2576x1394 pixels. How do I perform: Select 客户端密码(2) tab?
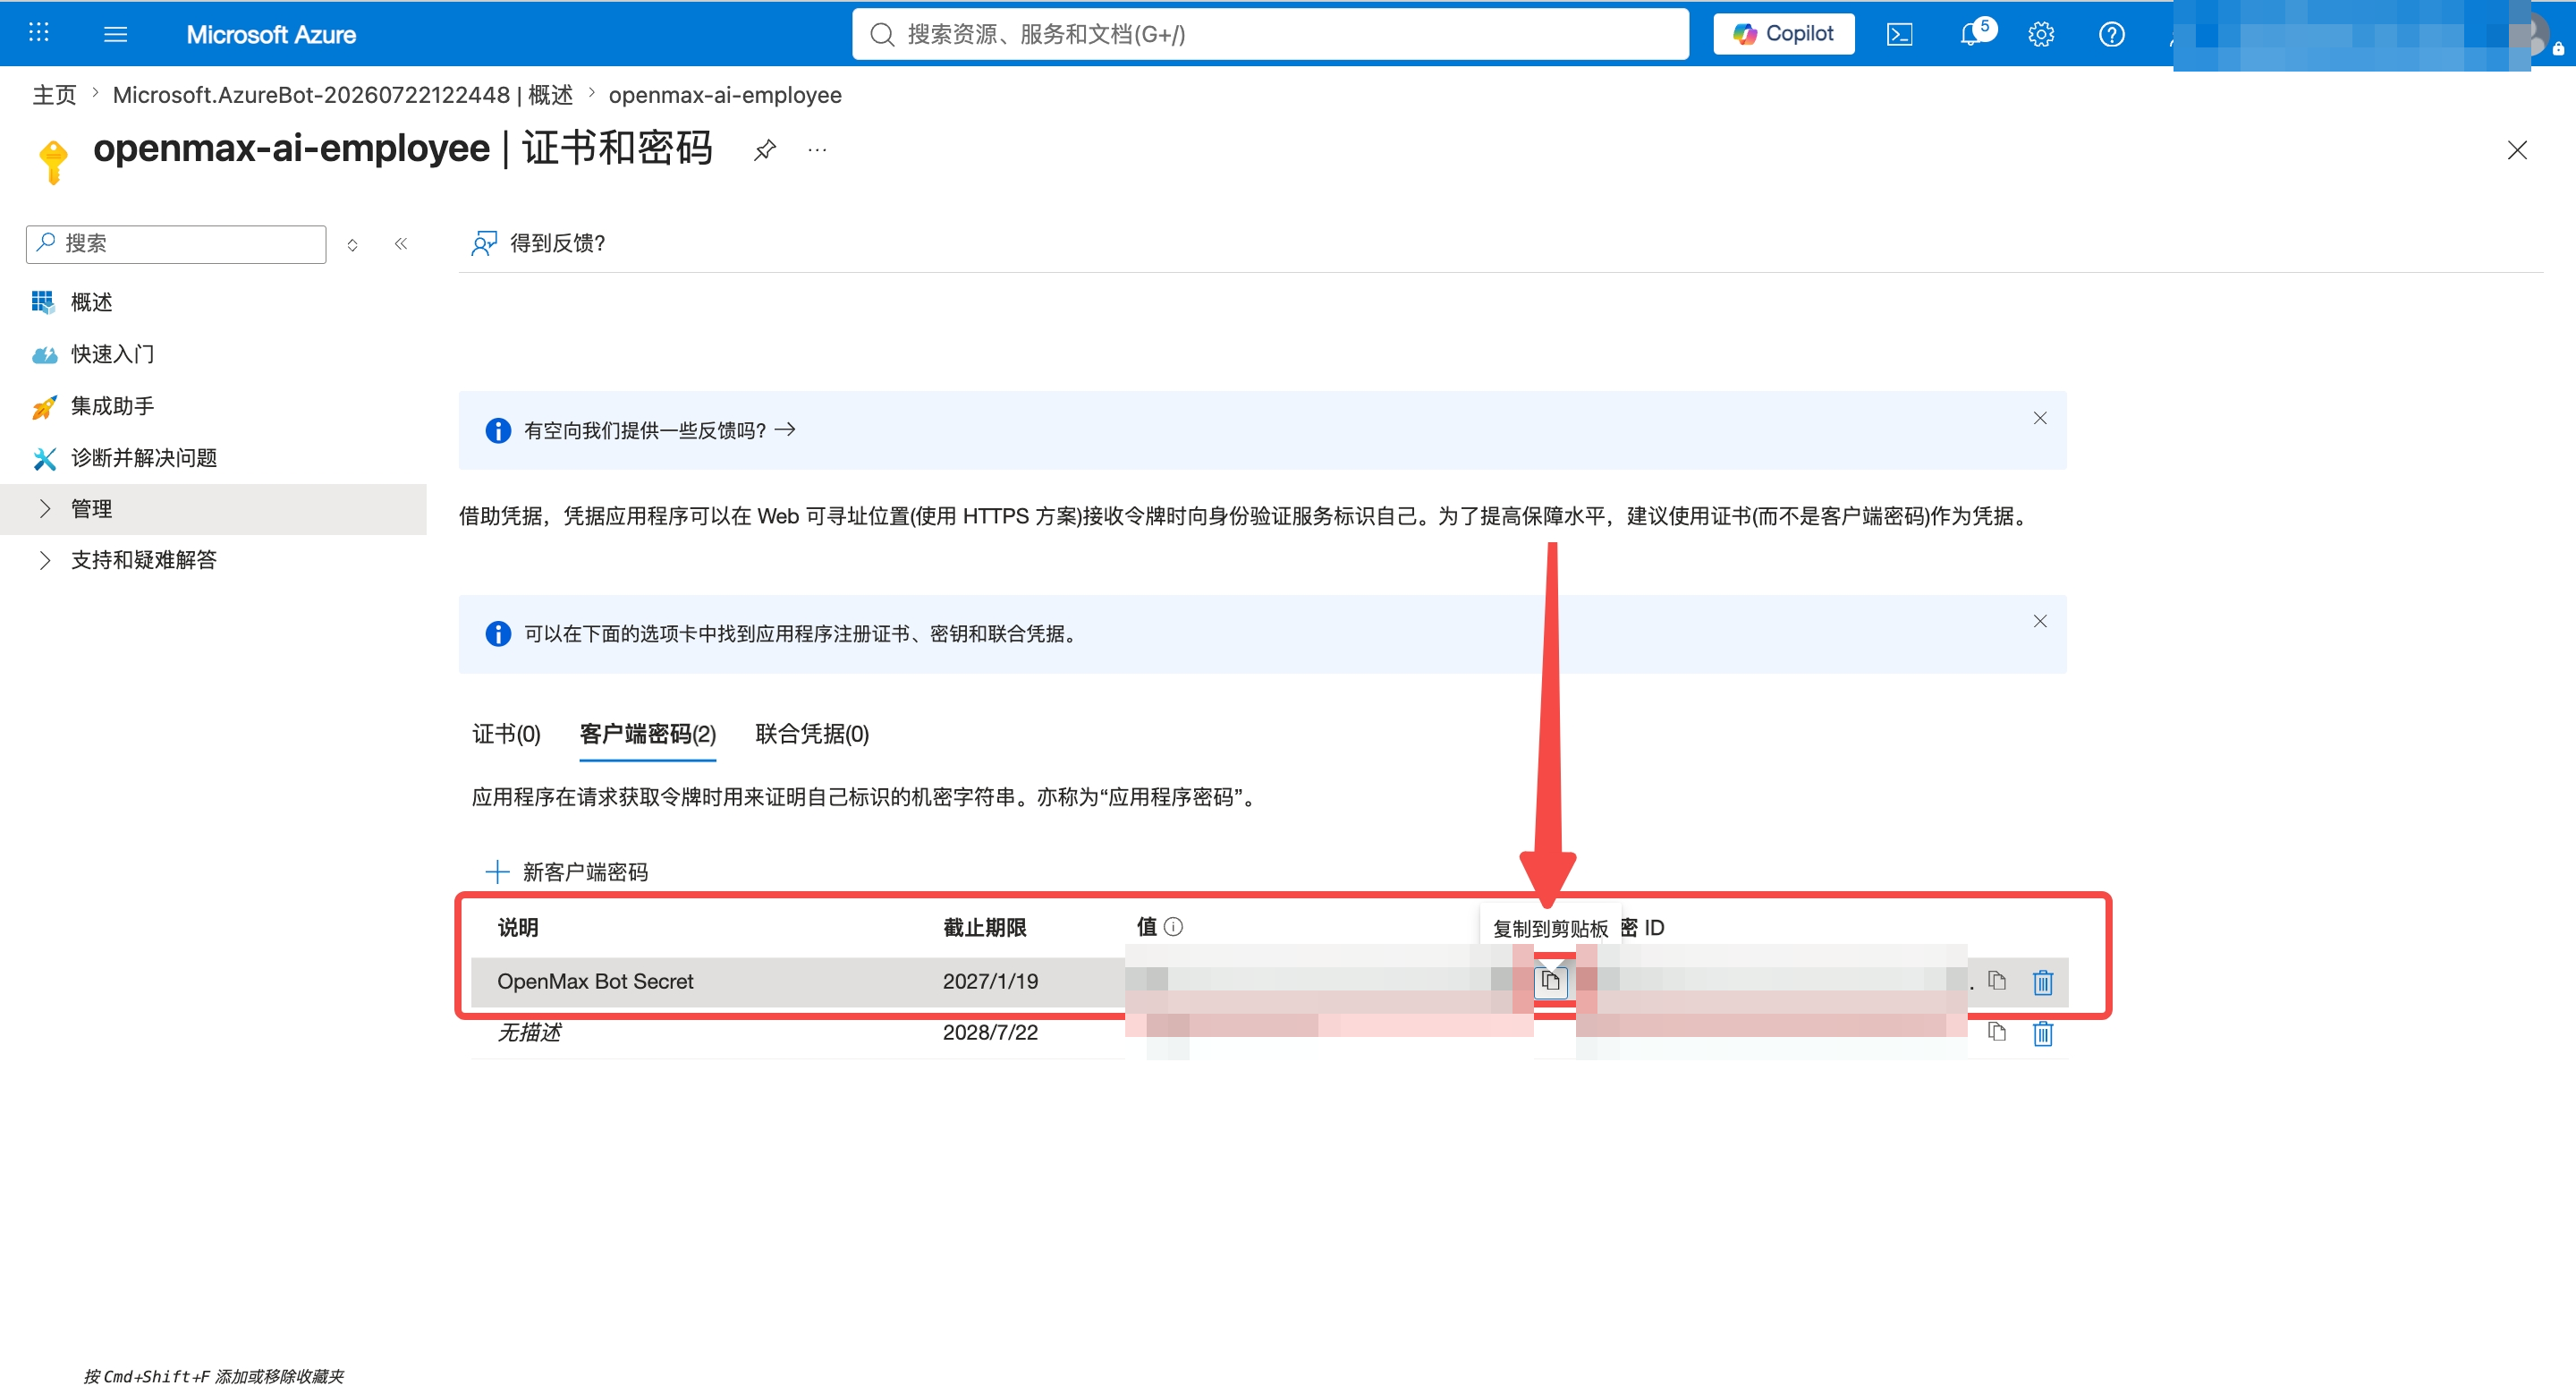tap(648, 734)
